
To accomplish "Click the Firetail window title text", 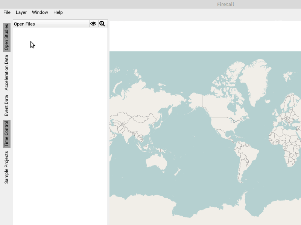I will click(x=226, y=4).
